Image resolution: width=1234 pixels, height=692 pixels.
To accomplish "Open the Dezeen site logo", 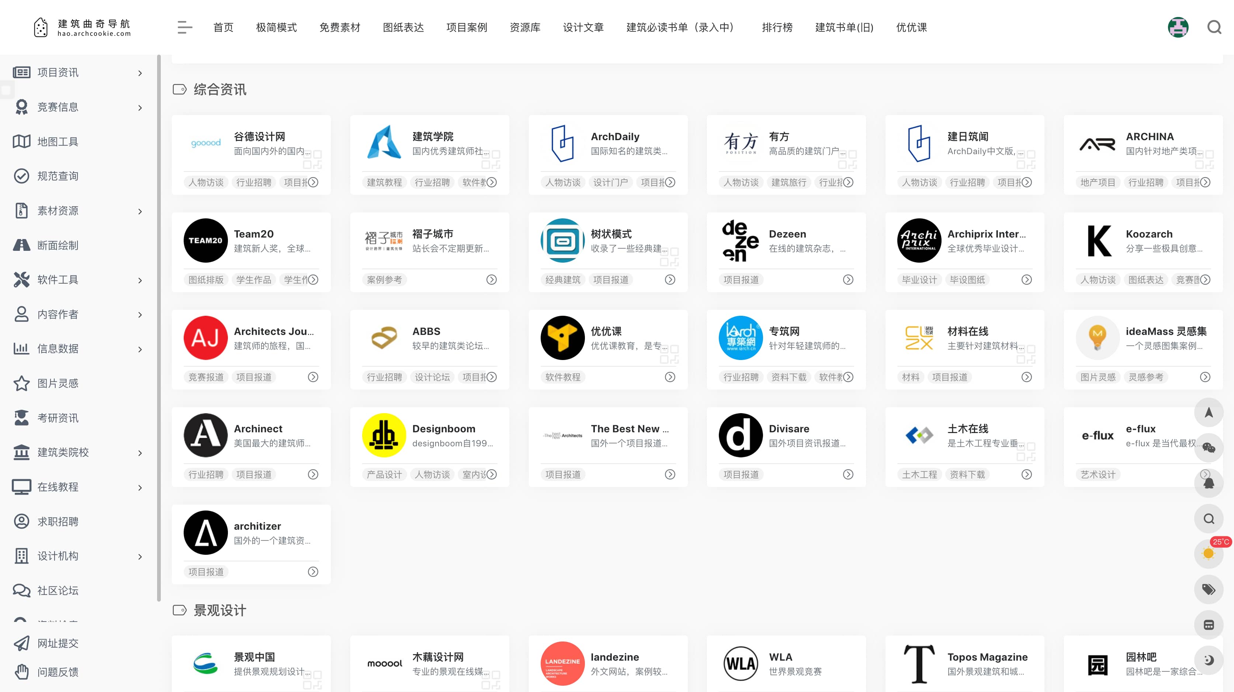I will coord(740,241).
